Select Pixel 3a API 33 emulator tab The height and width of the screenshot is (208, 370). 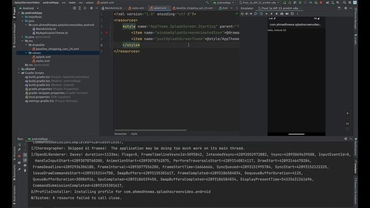279,8
